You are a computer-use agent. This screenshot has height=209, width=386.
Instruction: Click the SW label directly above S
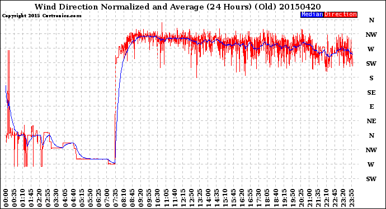point(371,64)
